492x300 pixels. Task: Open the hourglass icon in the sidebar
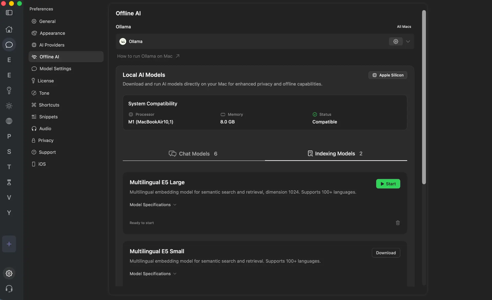(9, 182)
